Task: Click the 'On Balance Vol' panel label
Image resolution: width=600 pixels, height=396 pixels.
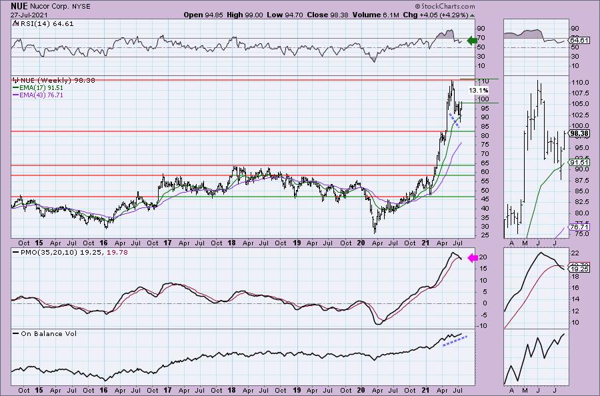Action: (45, 333)
